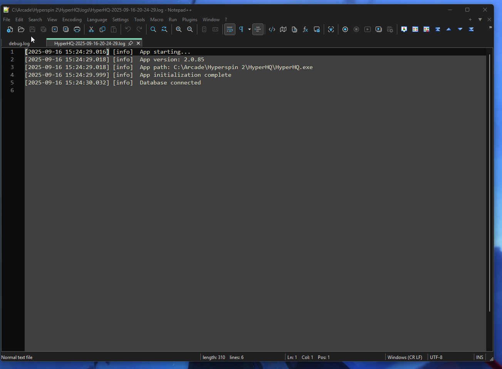The image size is (502, 369).
Task: Click the blue up arrow toolbar icon
Action: (x=449, y=29)
